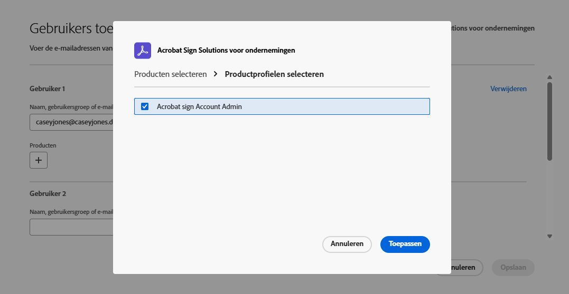Click the Gebruiker 2 heading
Screen dimensions: 569x294
48,193
